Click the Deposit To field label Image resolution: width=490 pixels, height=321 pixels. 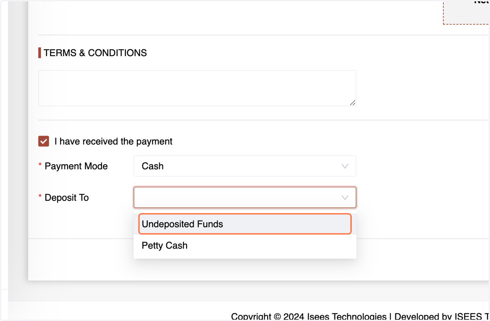coord(67,198)
